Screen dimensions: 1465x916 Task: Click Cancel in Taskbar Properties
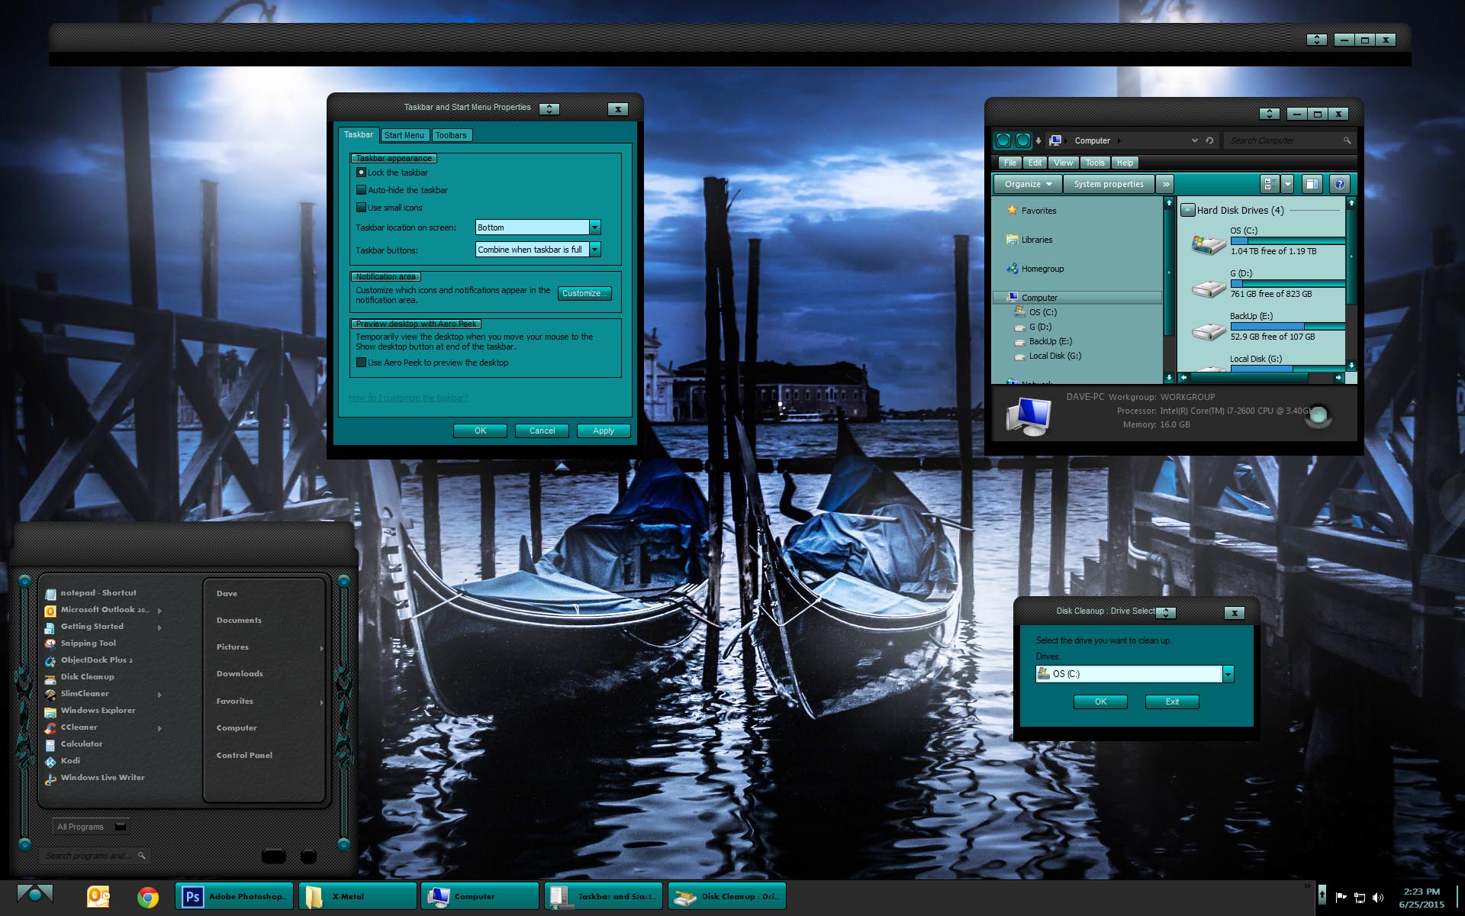point(543,431)
